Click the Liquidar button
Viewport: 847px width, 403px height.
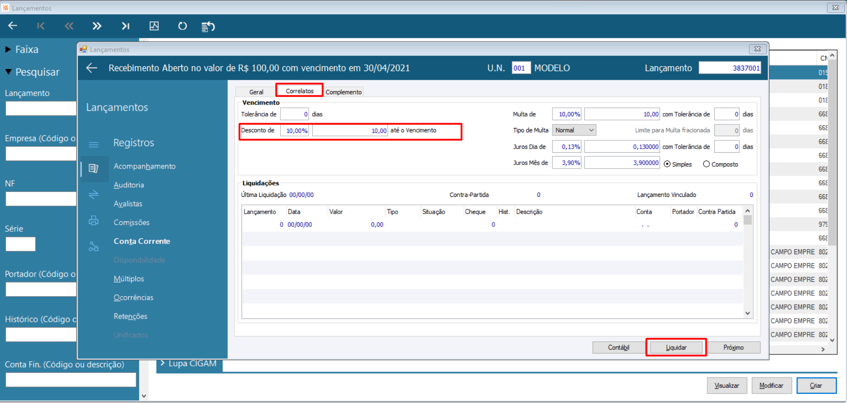[676, 347]
